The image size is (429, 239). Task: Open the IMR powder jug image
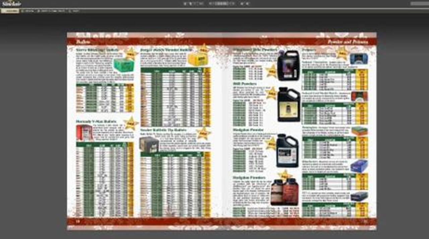tap(289, 104)
